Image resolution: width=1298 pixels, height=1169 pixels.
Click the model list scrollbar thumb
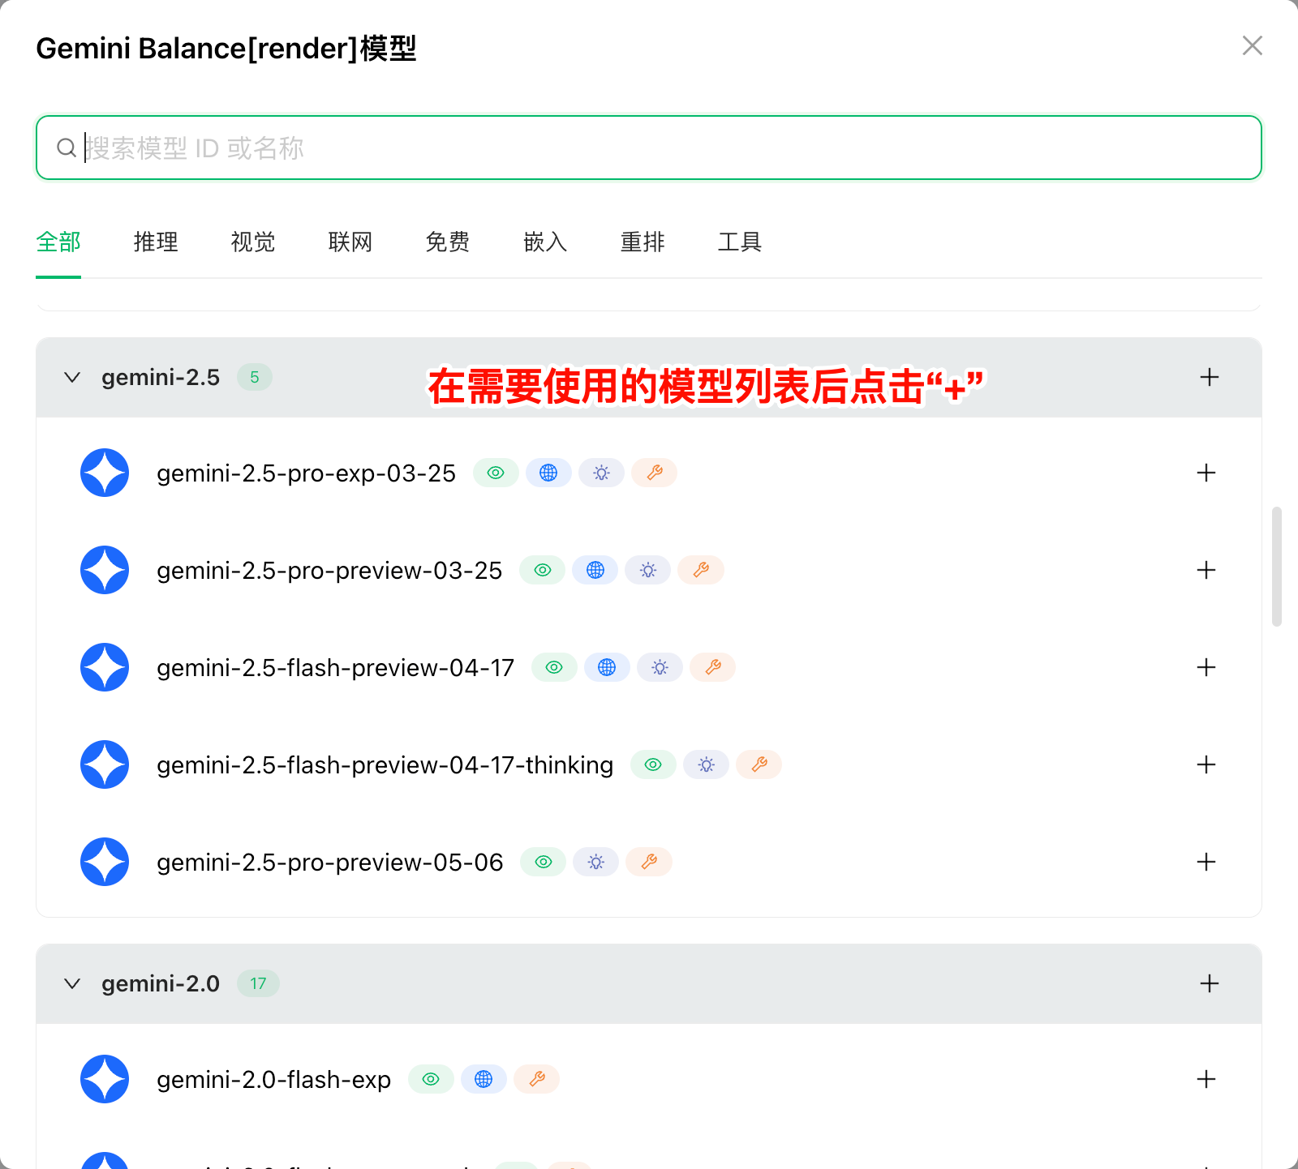point(1277,567)
